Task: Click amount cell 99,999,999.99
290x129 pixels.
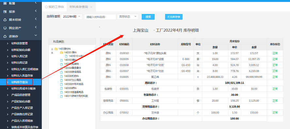Action: [x=254, y=77]
